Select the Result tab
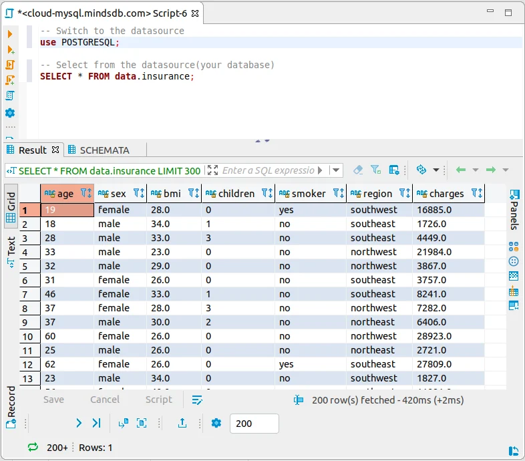 [x=33, y=150]
